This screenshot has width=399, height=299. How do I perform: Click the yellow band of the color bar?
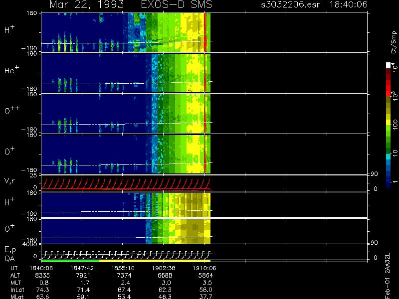tap(389, 123)
